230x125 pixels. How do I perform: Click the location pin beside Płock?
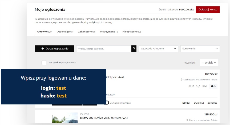187,120
